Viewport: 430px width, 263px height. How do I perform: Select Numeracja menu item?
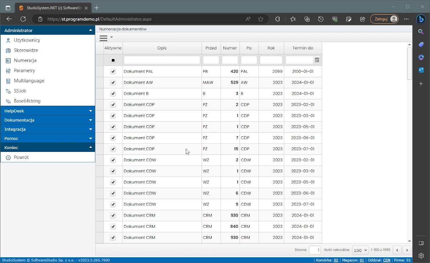coord(25,60)
